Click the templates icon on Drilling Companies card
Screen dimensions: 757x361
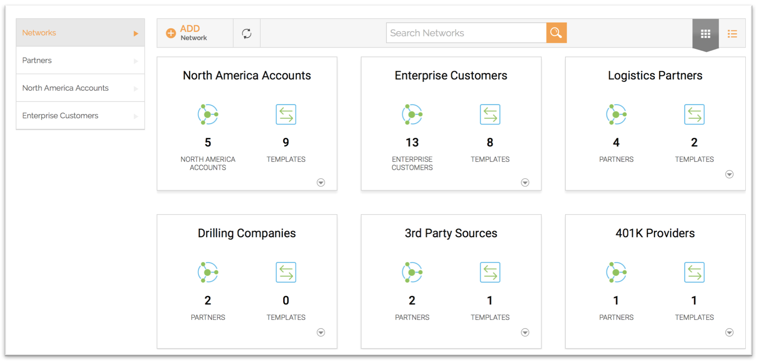tap(286, 272)
